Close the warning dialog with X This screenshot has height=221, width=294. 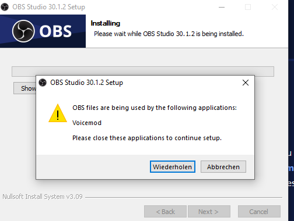point(246,83)
